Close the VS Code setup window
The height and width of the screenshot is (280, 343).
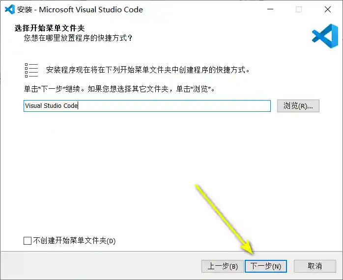(x=327, y=9)
